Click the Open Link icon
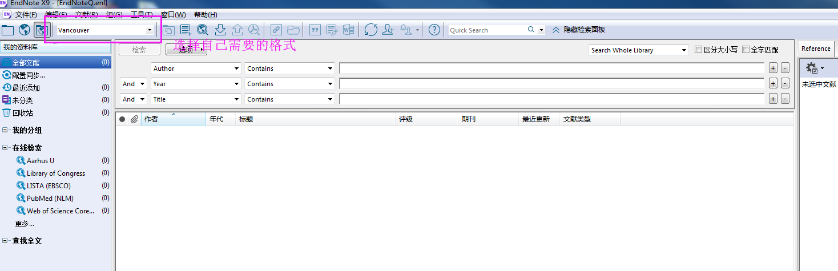The image size is (838, 271). [276, 30]
